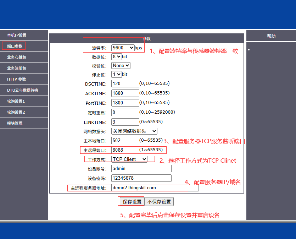The image size is (296, 239).
Task: Open the 停止位 stop bits dropdown
Action: pyautogui.click(x=116, y=75)
